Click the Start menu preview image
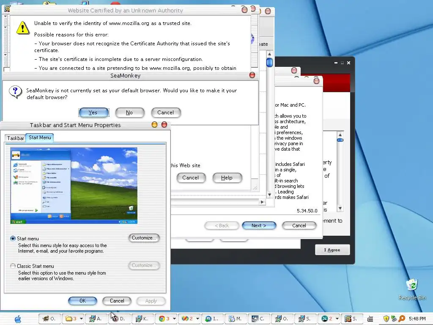Screen dimensions: 433x325 tap(74, 185)
